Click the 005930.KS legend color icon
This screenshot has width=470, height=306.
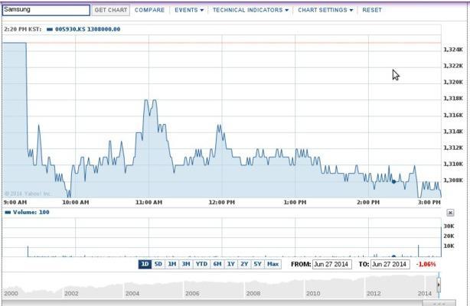[50, 29]
